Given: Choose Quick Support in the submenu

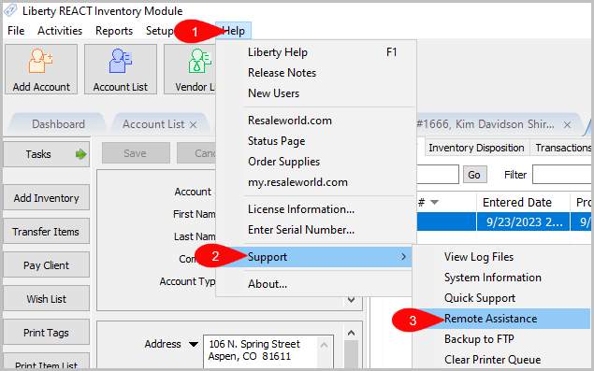Looking at the screenshot, I should click(x=502, y=298).
